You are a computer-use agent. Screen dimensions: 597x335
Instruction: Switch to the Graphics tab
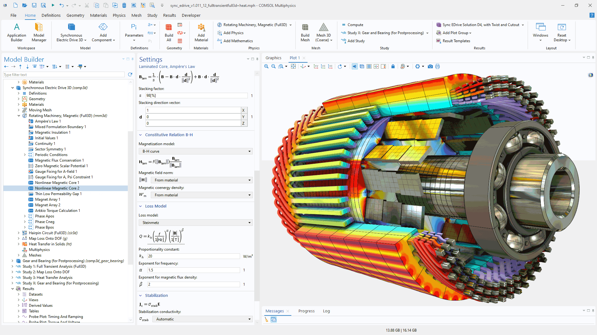(x=273, y=58)
